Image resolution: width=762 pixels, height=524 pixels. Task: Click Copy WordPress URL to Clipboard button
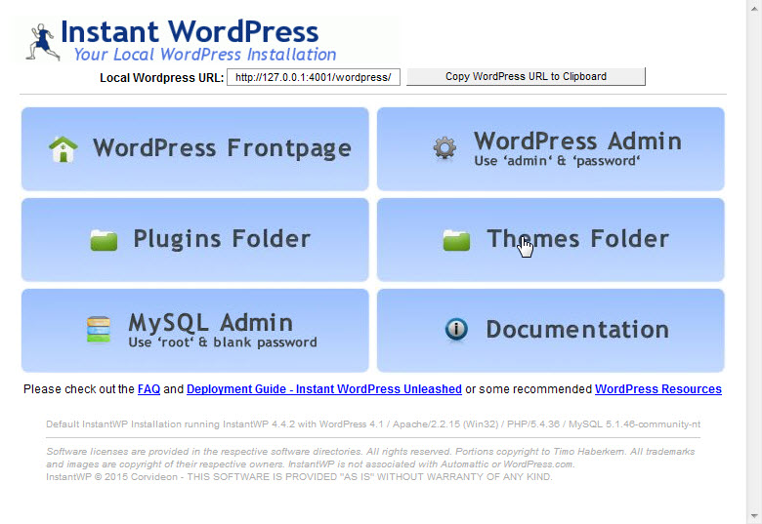526,77
